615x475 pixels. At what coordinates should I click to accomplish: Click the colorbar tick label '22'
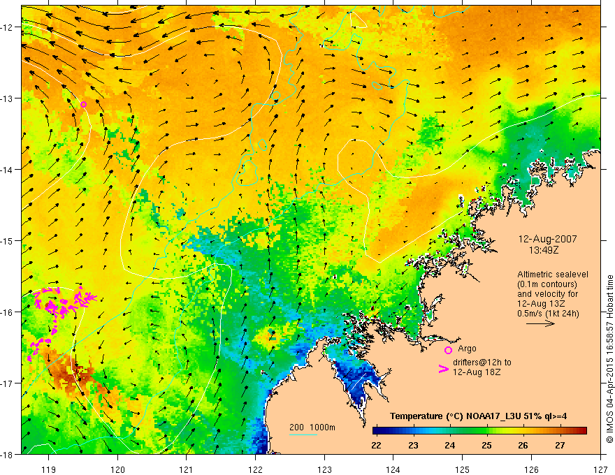[376, 445]
